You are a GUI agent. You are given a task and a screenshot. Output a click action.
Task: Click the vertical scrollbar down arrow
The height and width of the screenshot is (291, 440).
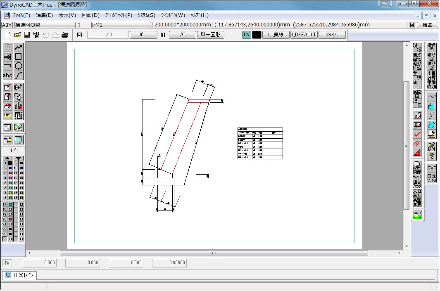[x=407, y=246]
